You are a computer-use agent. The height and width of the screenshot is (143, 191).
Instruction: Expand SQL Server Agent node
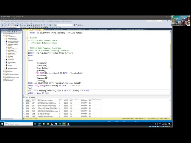point(4,79)
